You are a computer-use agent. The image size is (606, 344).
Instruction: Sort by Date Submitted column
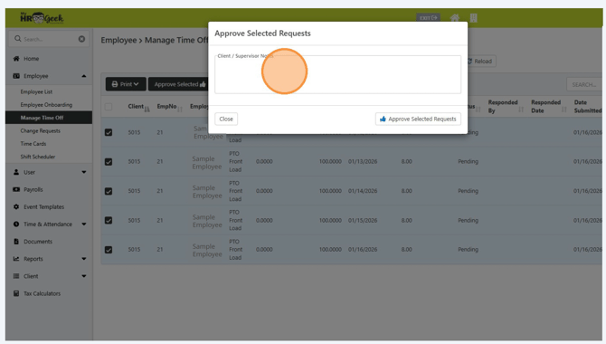tap(587, 107)
